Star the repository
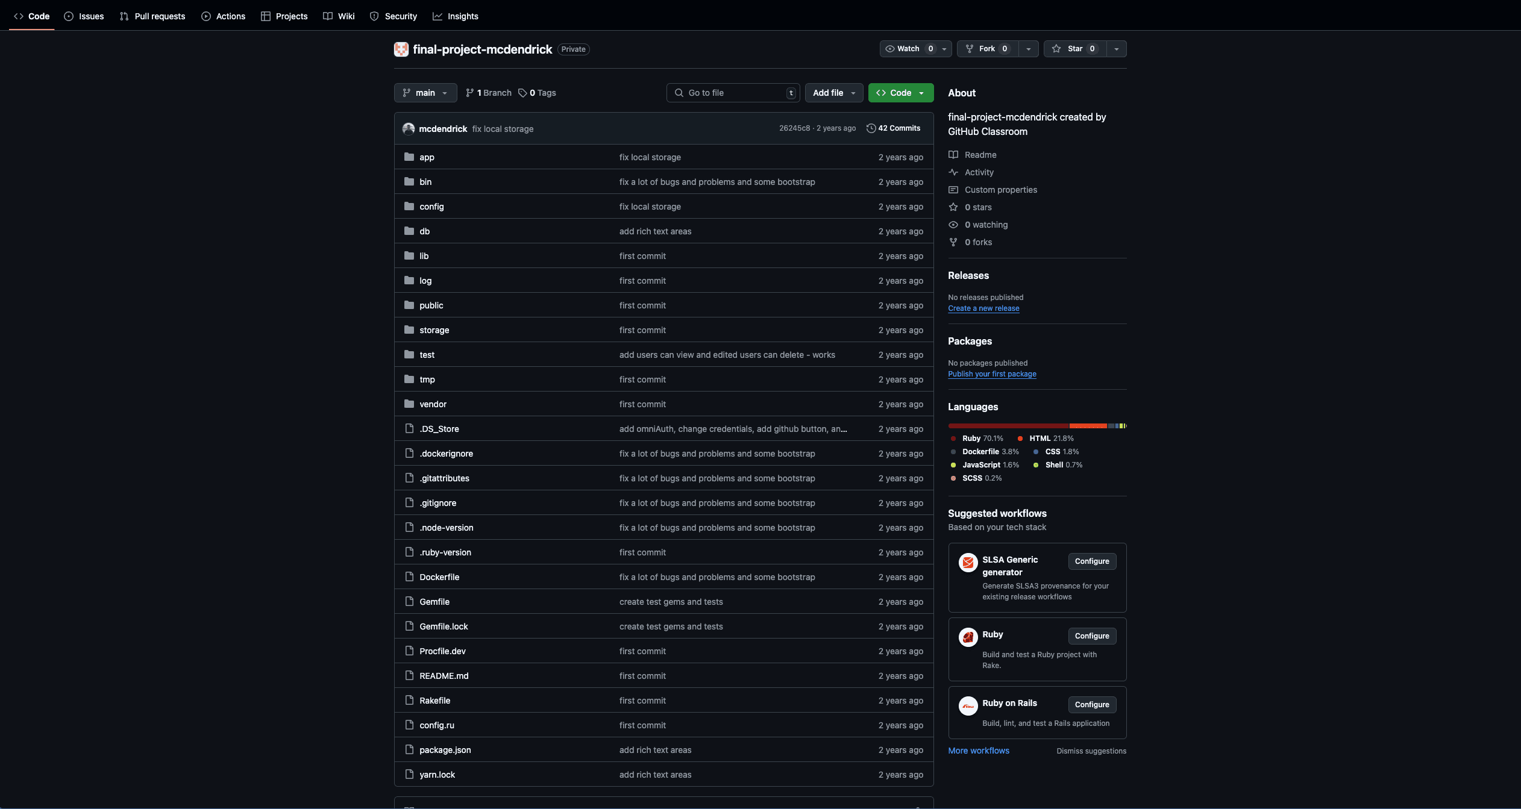The height and width of the screenshot is (809, 1521). [x=1074, y=49]
